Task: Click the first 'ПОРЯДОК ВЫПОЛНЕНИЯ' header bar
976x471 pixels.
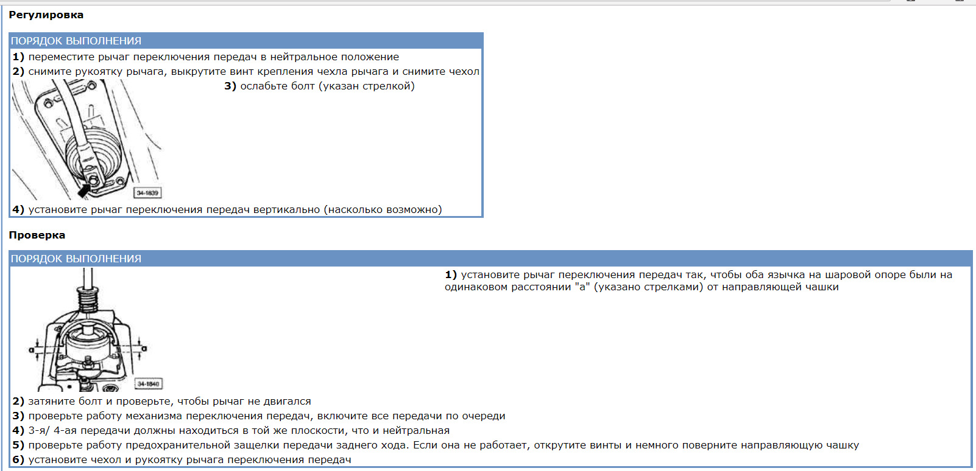Action: pos(246,41)
